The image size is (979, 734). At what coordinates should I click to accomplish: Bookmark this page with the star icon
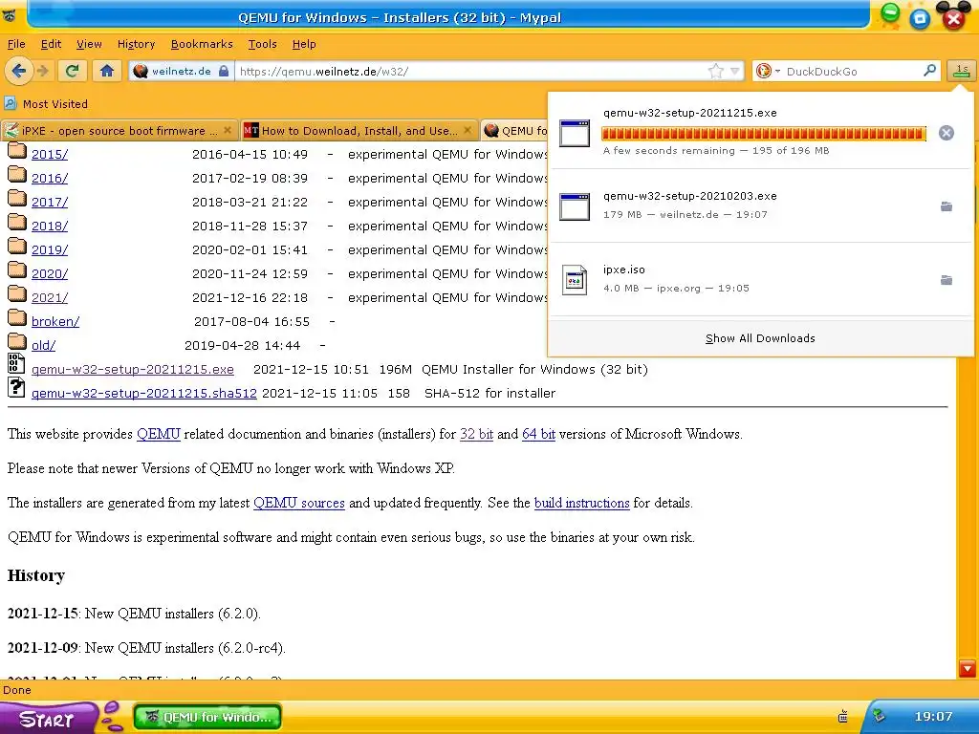715,71
